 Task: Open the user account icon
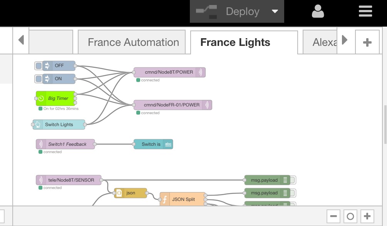(318, 11)
